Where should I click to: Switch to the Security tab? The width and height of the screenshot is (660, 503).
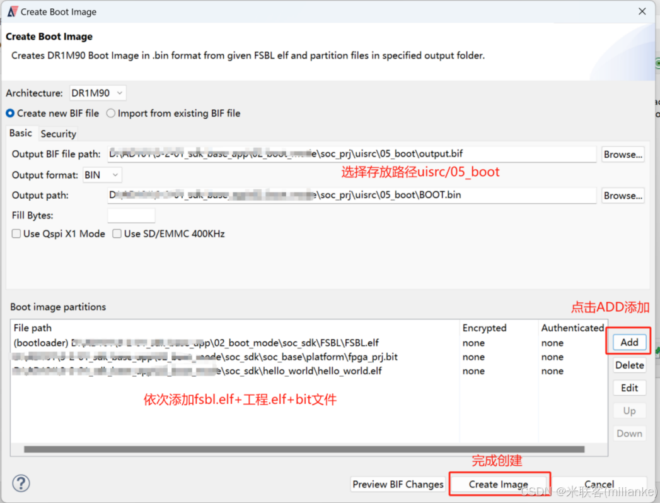[58, 133]
